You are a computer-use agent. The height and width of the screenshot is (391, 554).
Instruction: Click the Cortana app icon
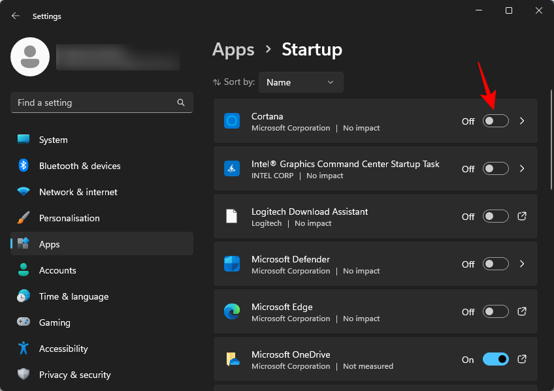[x=232, y=121]
